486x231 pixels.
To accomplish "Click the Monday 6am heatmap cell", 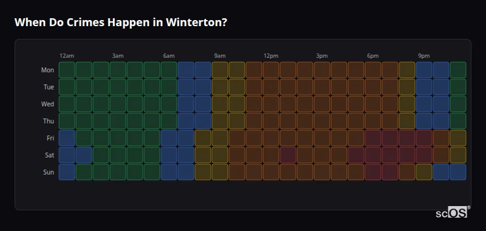I will click(x=169, y=70).
